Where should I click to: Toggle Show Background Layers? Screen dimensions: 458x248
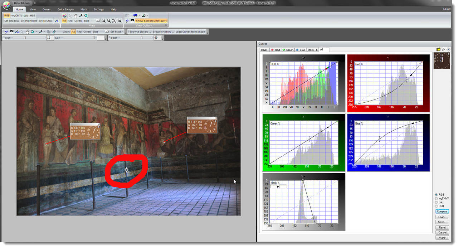(x=151, y=21)
